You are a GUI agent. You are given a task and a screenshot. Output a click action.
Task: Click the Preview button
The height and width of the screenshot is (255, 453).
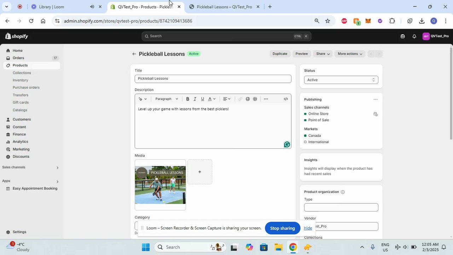point(302,54)
